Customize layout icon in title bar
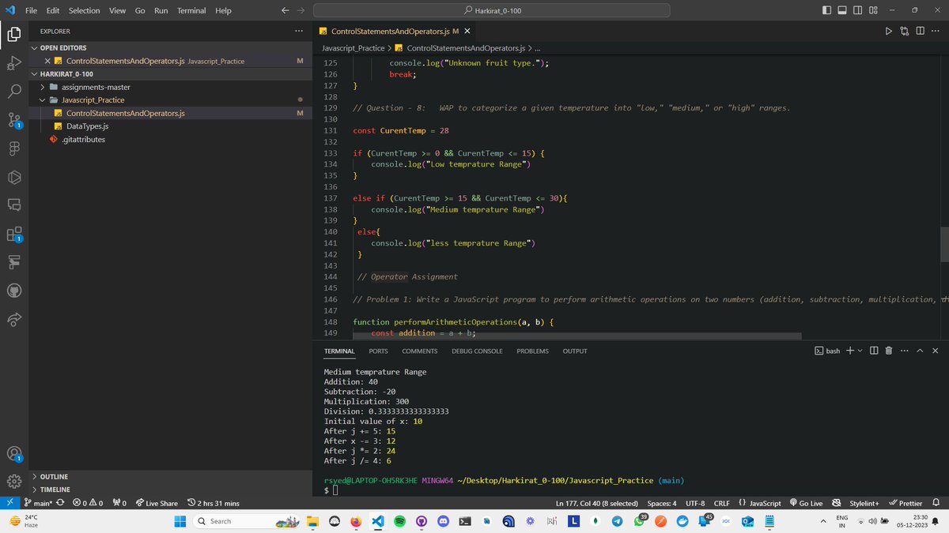Image resolution: width=949 pixels, height=533 pixels. tap(873, 10)
